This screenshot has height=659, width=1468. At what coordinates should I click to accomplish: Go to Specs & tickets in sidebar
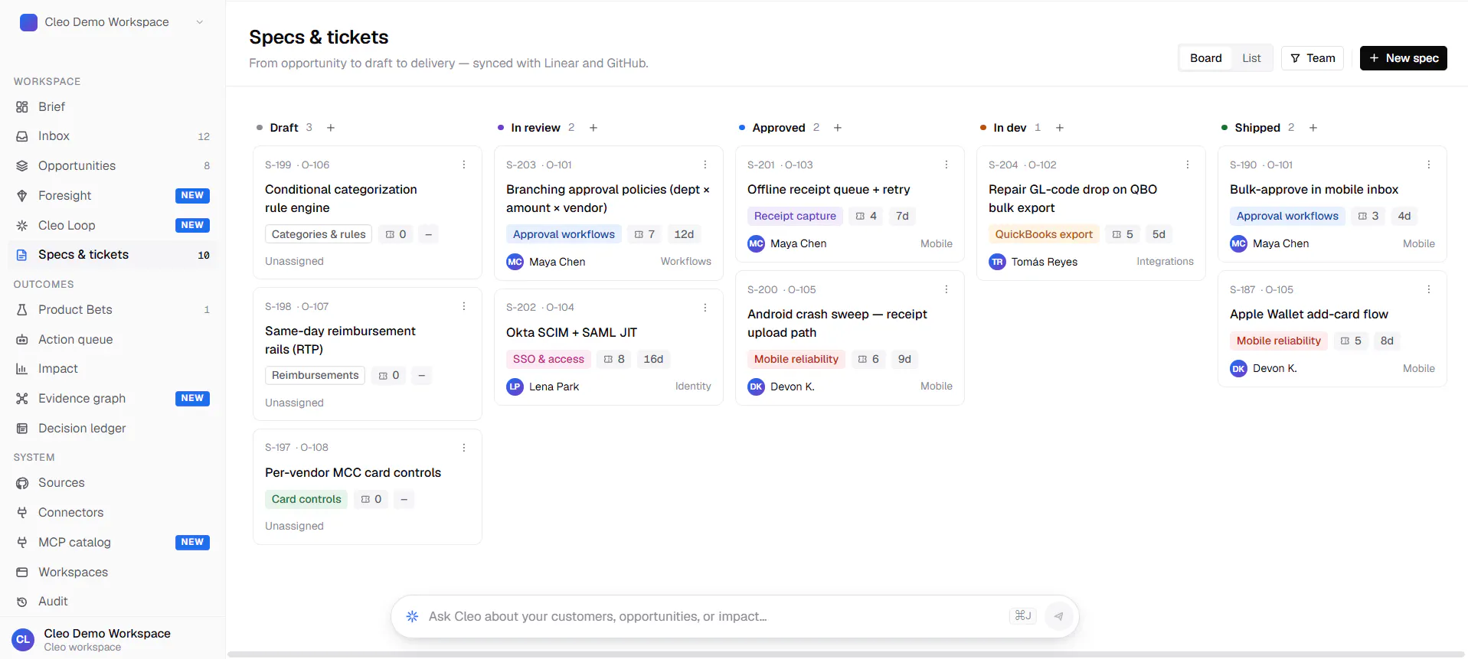click(113, 255)
